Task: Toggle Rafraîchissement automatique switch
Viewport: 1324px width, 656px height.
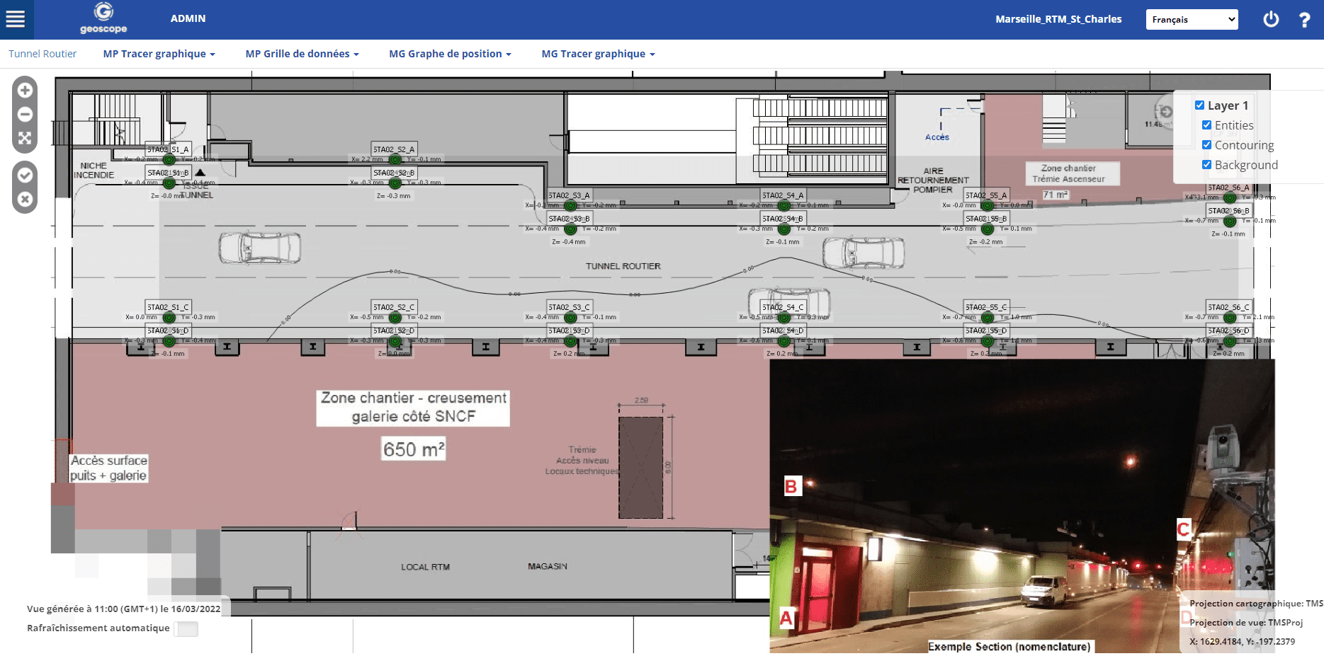Action: point(187,628)
